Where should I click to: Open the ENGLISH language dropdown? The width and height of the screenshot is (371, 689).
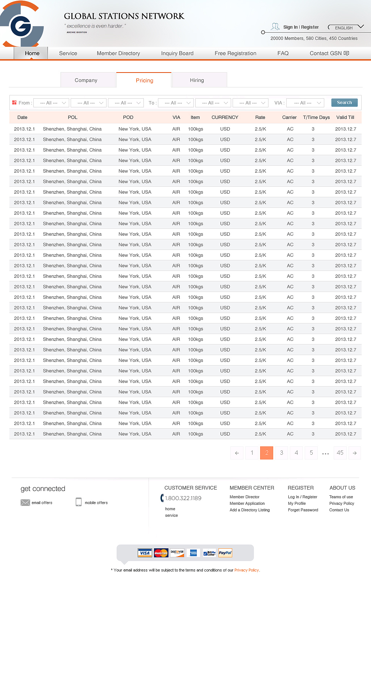346,28
